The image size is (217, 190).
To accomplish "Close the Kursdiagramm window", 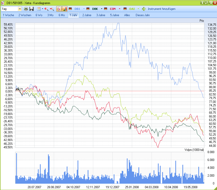I will [x=215, y=3].
